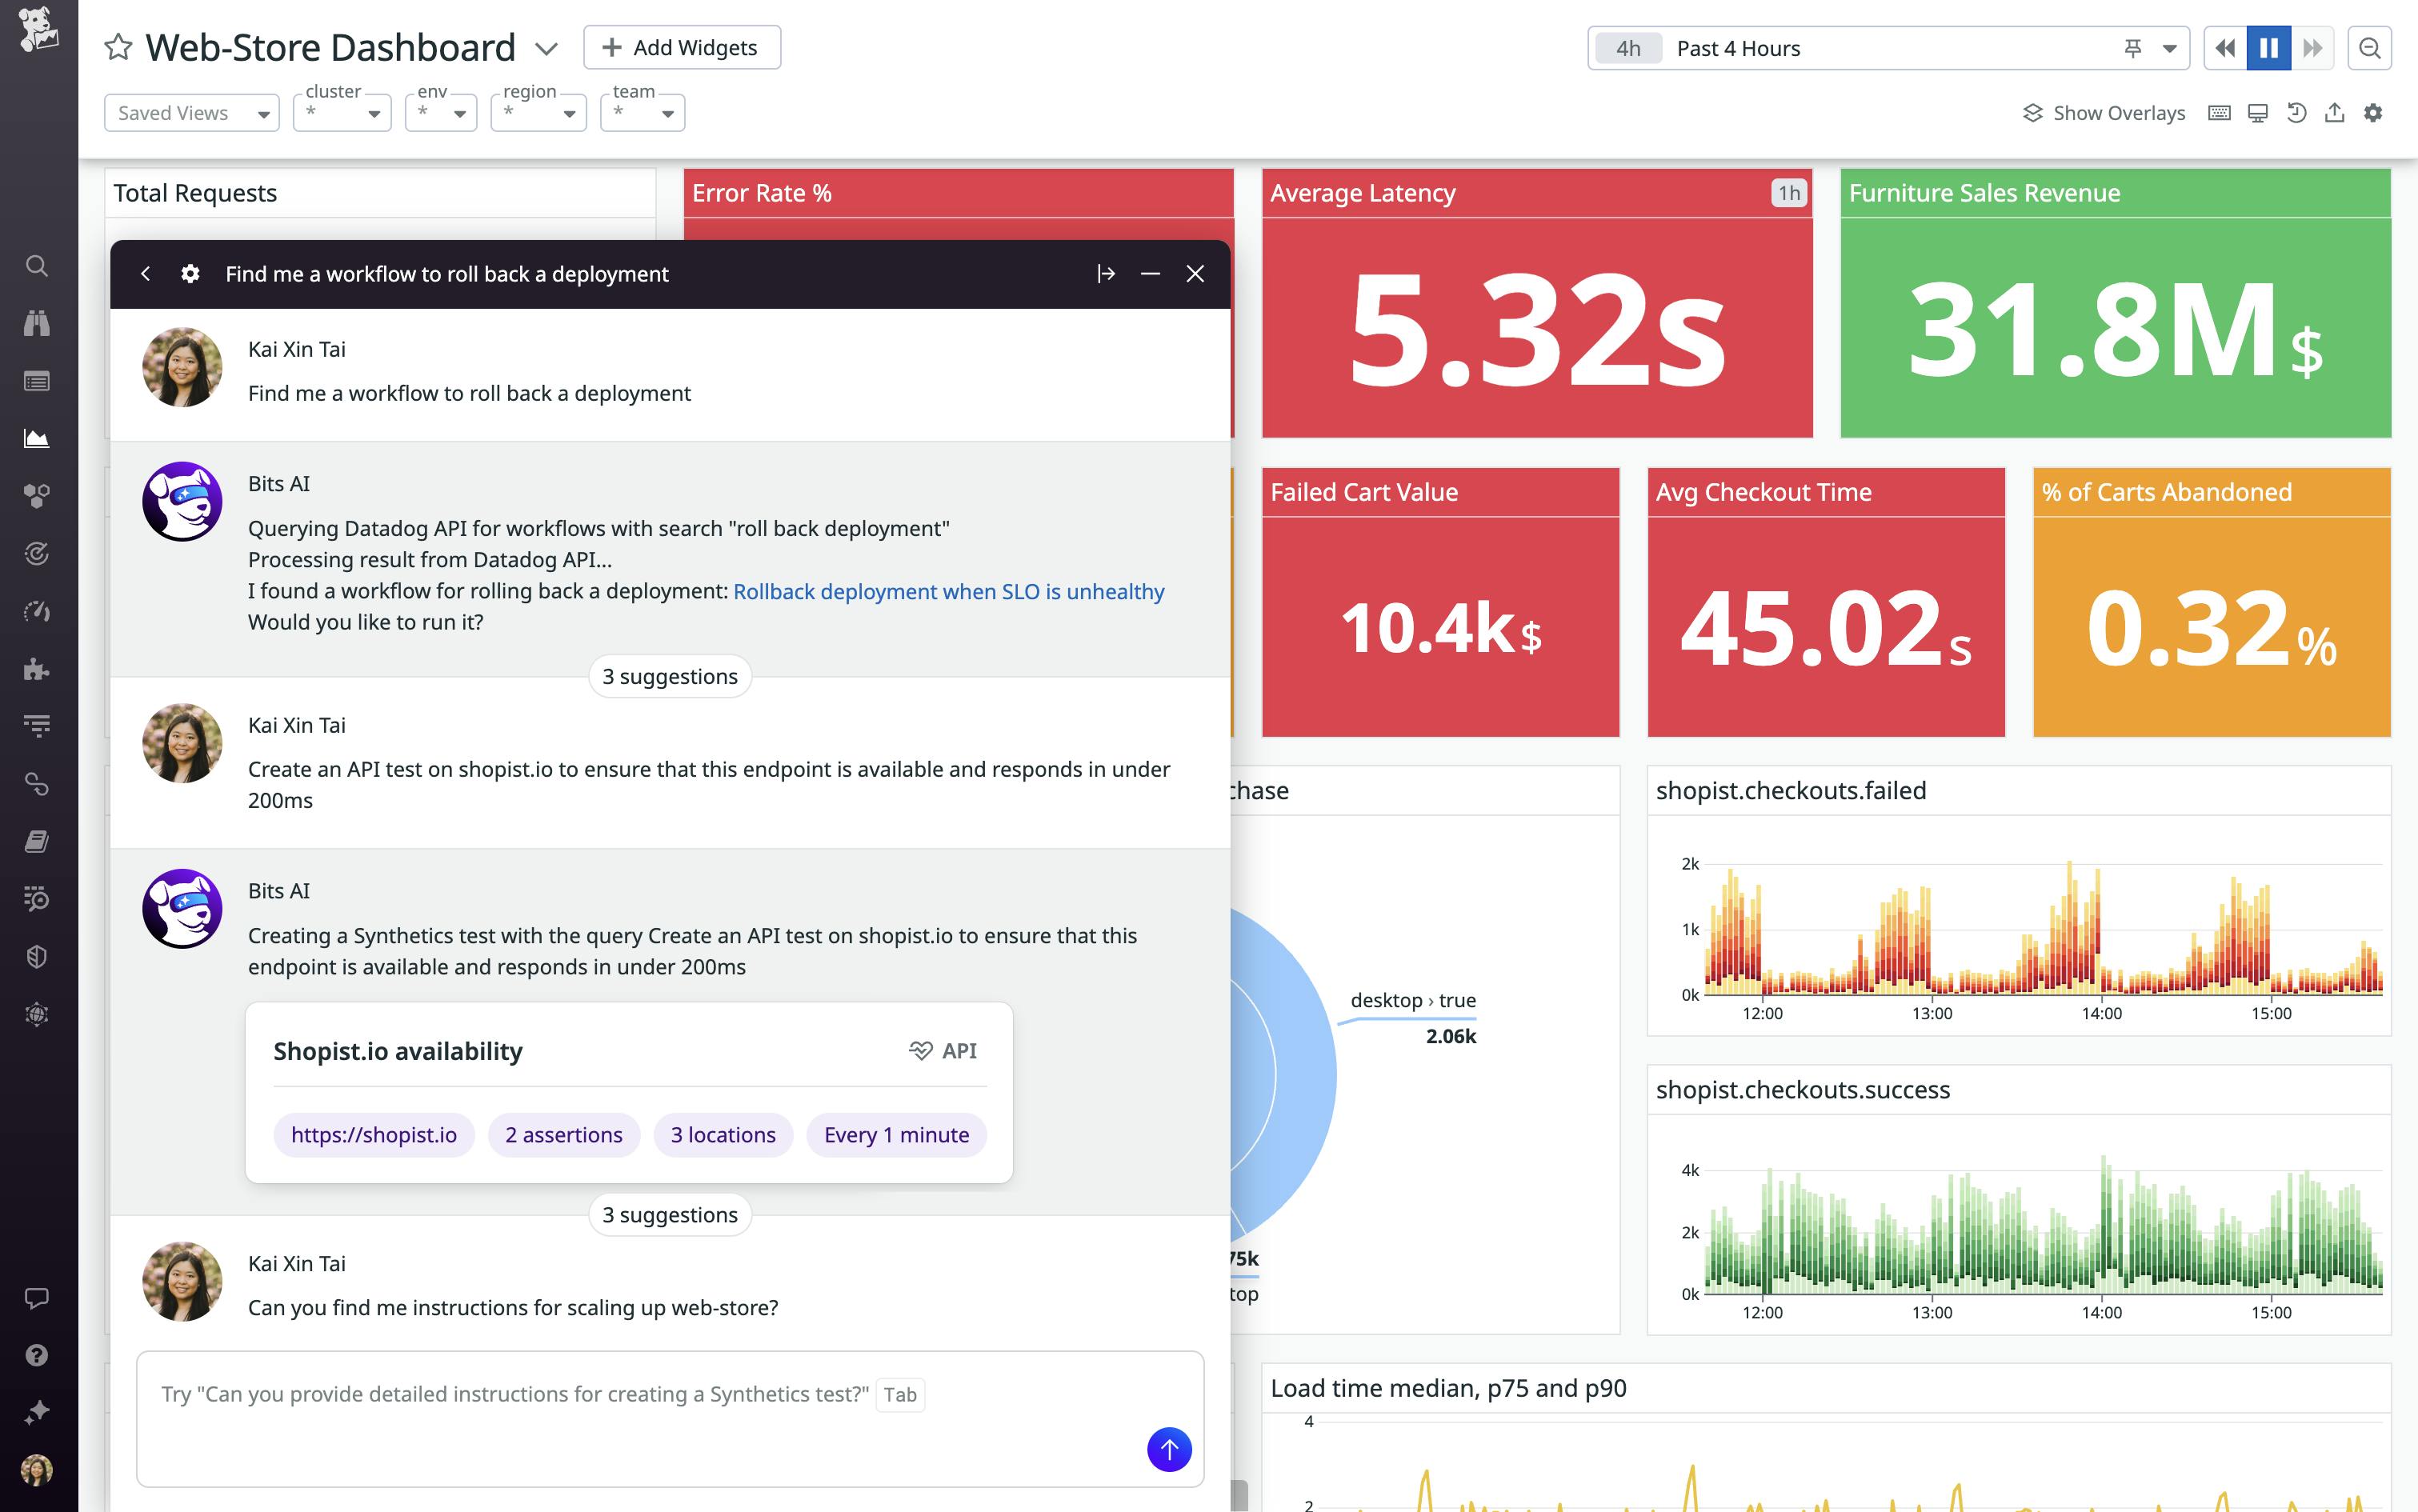Open the Rollback deployment when SLO is unhealthy workflow
The height and width of the screenshot is (1512, 2418).
pos(948,591)
